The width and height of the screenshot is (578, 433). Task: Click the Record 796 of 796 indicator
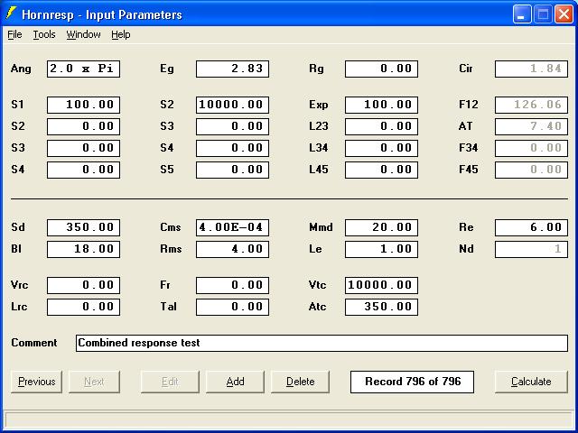tap(412, 382)
